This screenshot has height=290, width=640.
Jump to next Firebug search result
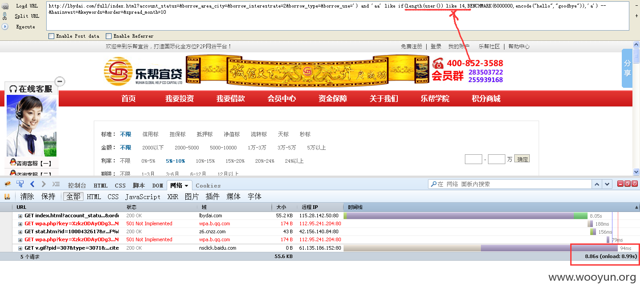coord(606,184)
